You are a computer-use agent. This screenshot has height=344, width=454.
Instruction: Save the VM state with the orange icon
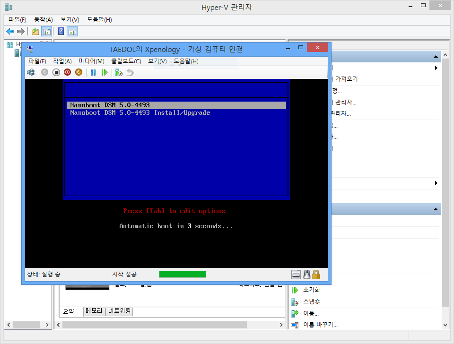(79, 72)
